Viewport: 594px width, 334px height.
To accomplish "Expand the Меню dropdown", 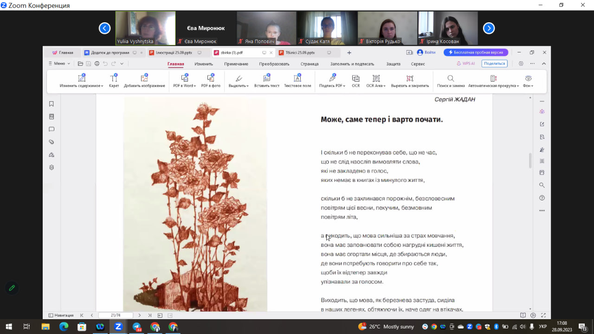I will (59, 64).
